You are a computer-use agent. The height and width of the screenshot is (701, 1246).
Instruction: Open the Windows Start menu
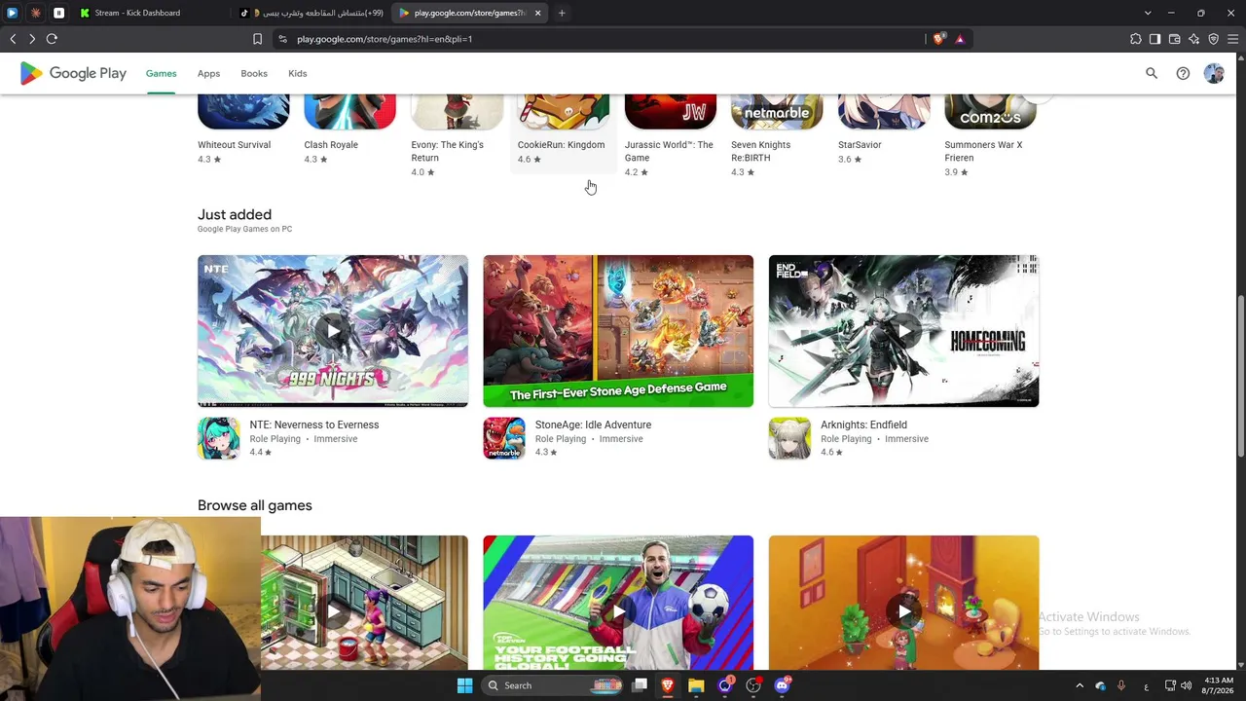pyautogui.click(x=464, y=685)
